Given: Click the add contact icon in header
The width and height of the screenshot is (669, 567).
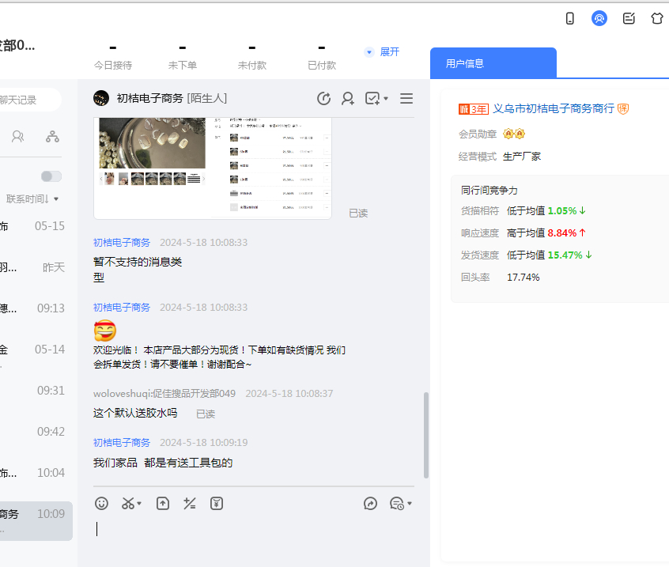Looking at the screenshot, I should coord(348,98).
